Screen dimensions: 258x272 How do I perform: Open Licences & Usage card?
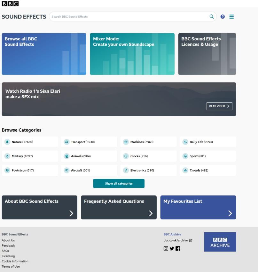coord(207,54)
